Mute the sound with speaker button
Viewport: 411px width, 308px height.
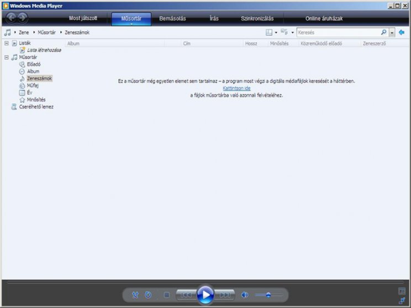245,295
